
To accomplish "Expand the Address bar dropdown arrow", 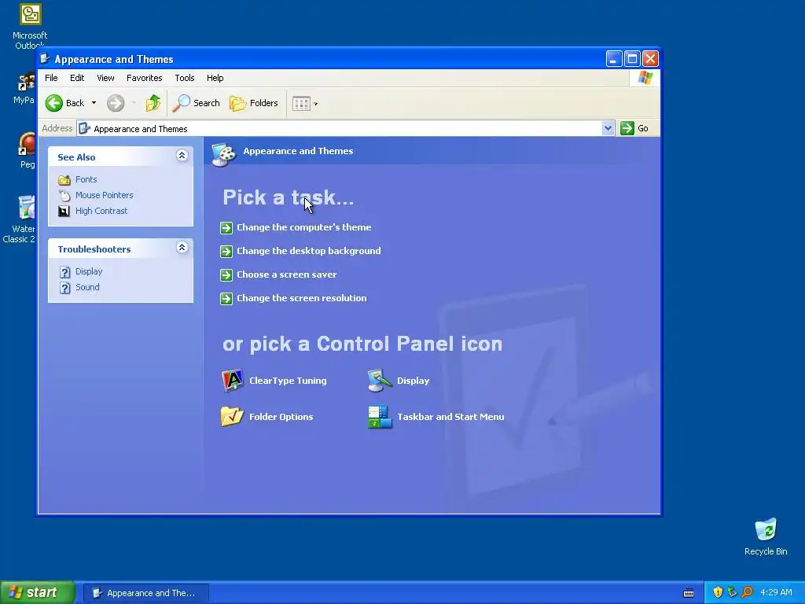I will 608,128.
